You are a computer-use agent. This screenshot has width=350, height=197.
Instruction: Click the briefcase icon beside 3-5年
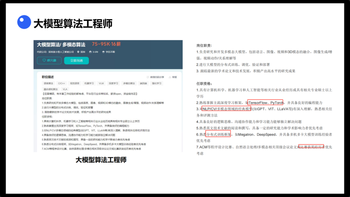(x=90, y=52)
